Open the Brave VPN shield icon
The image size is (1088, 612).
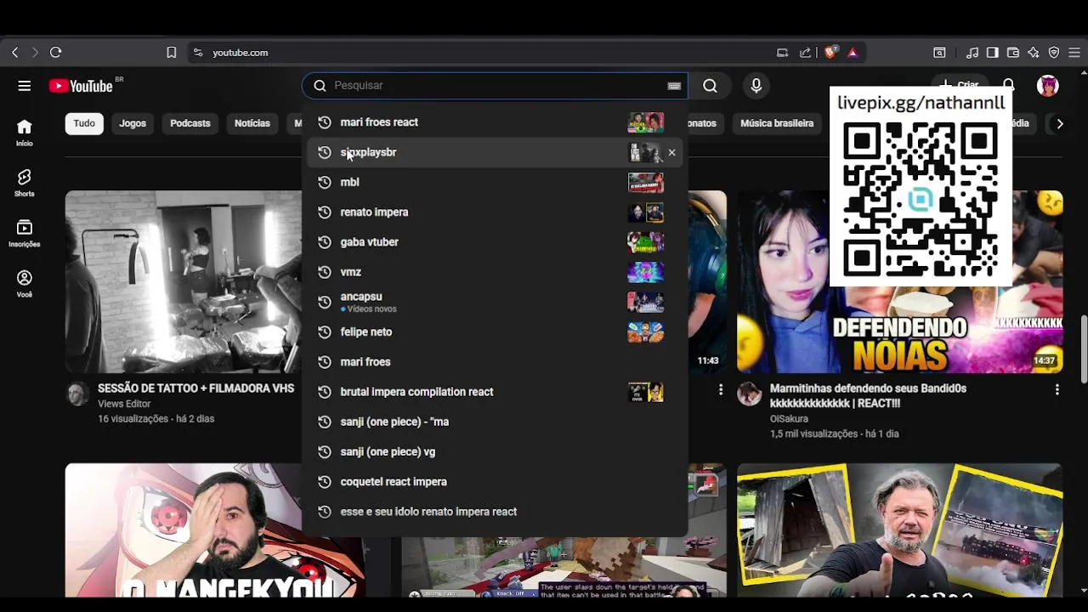click(1054, 53)
